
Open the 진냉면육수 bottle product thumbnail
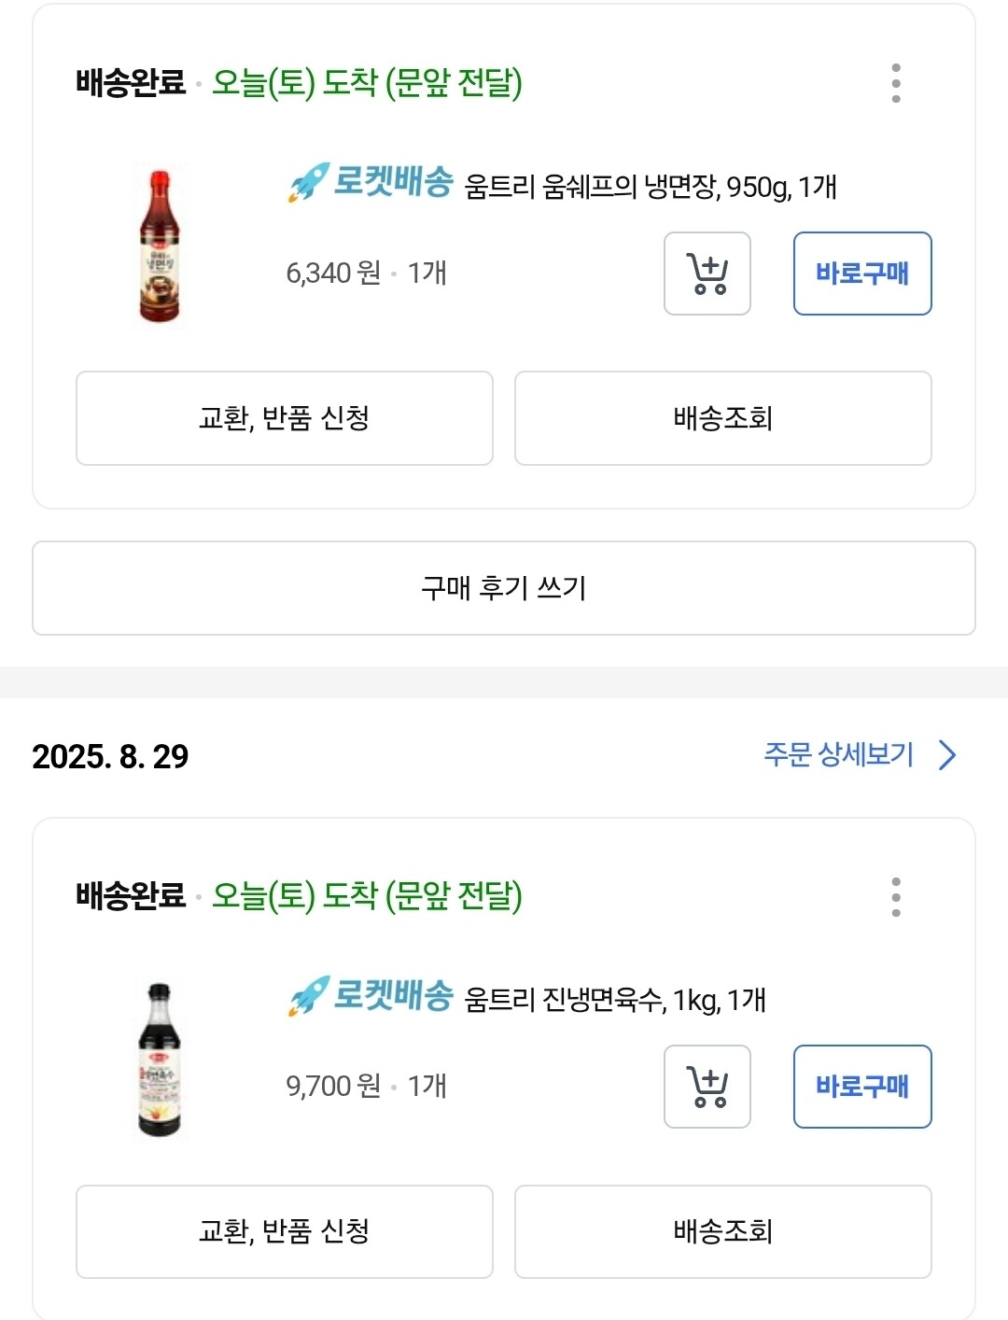(x=160, y=1060)
